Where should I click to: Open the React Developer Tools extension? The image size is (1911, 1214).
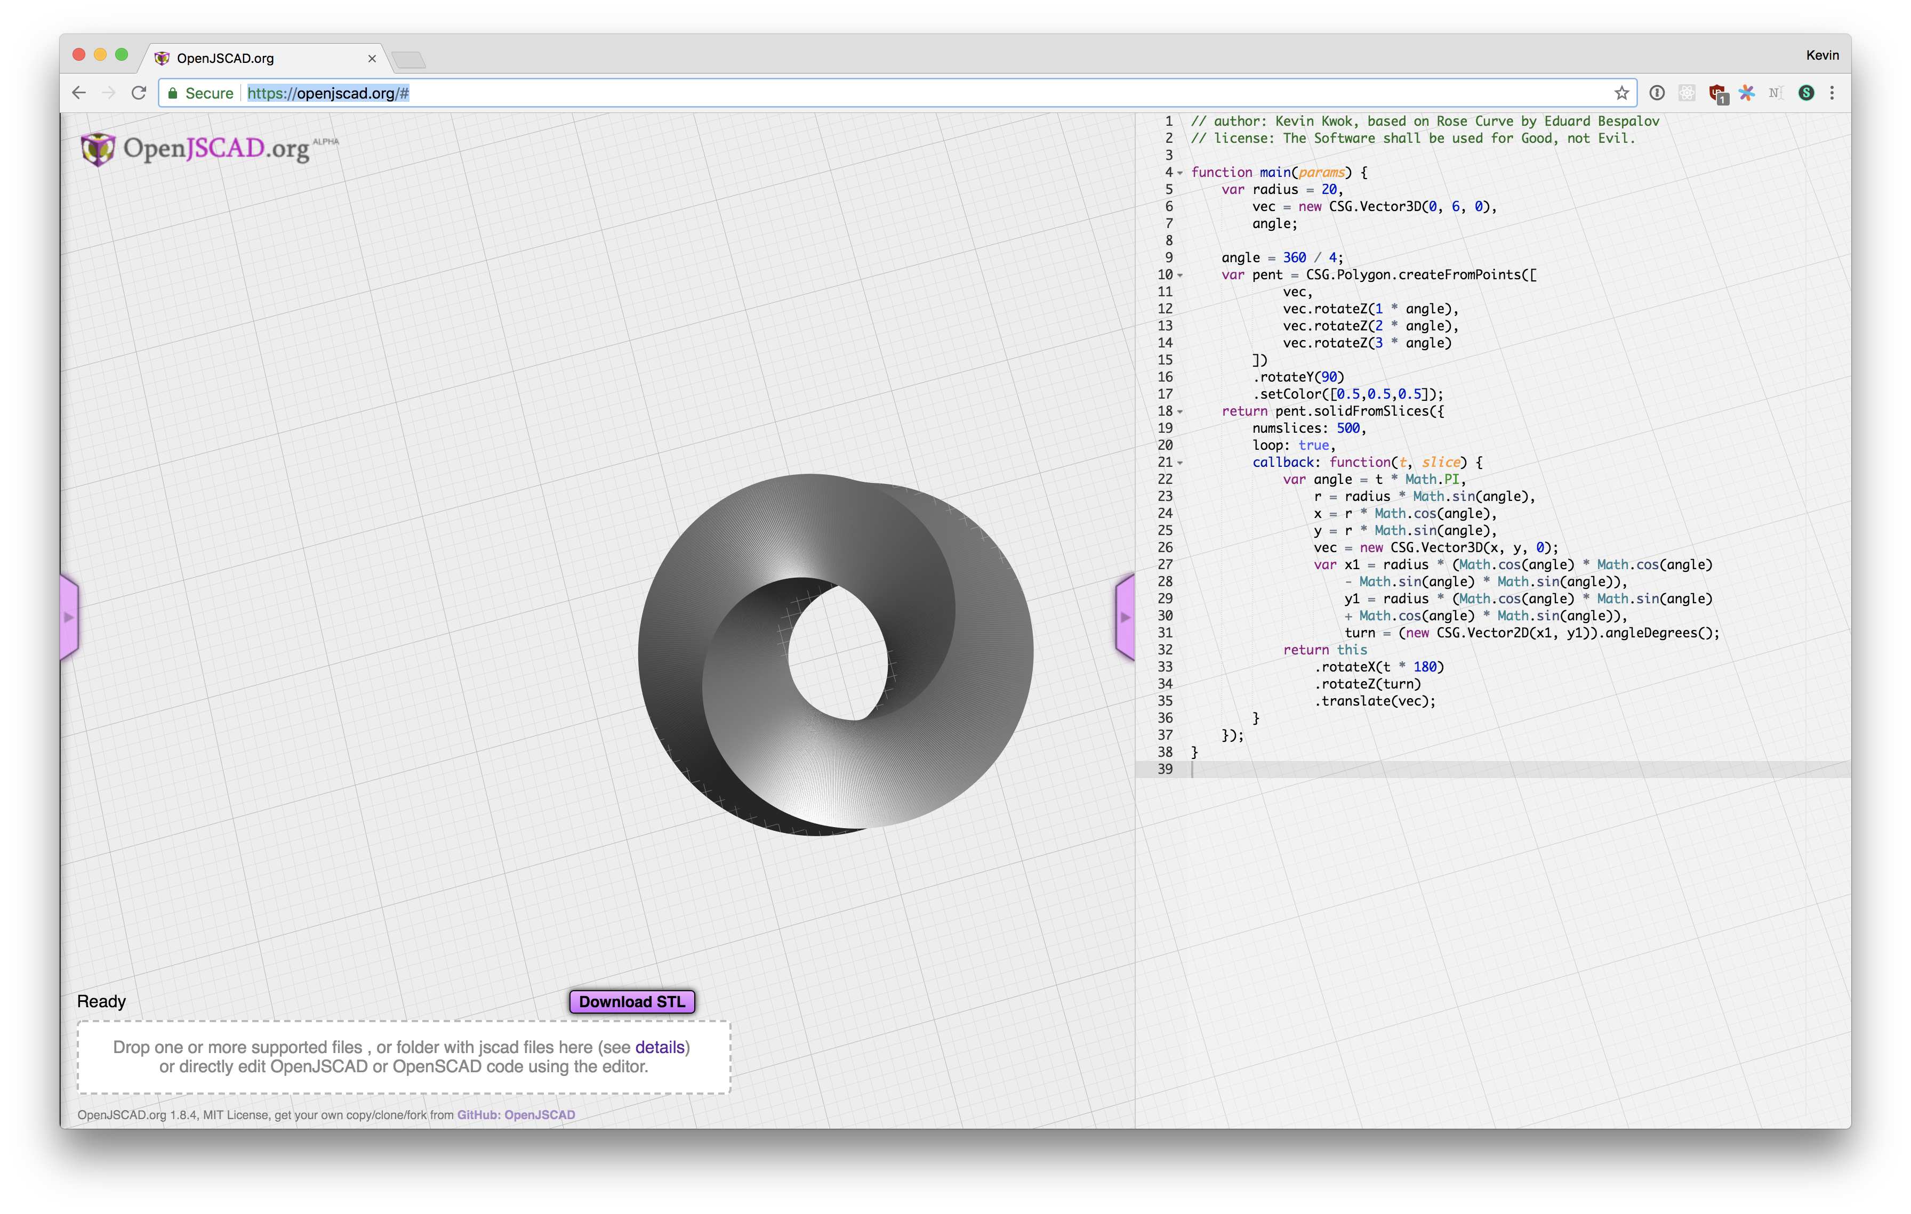1687,93
